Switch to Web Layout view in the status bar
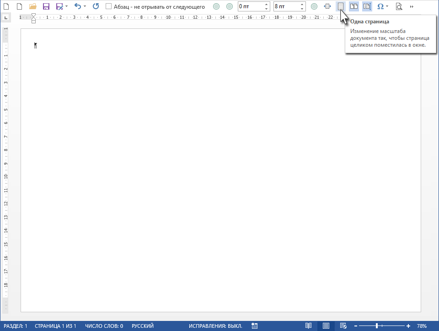 (x=343, y=326)
